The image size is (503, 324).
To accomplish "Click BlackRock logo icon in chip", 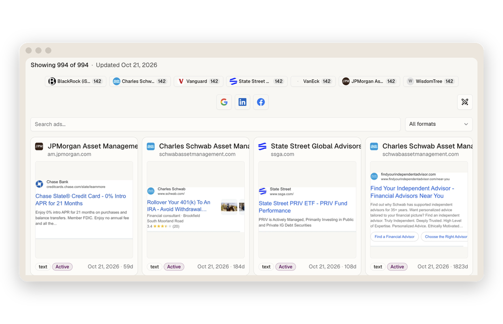I will (x=52, y=81).
